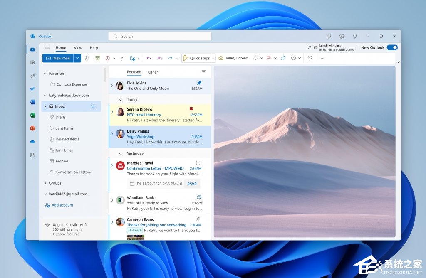Click the Add account link
426x278 pixels.
tap(62, 205)
